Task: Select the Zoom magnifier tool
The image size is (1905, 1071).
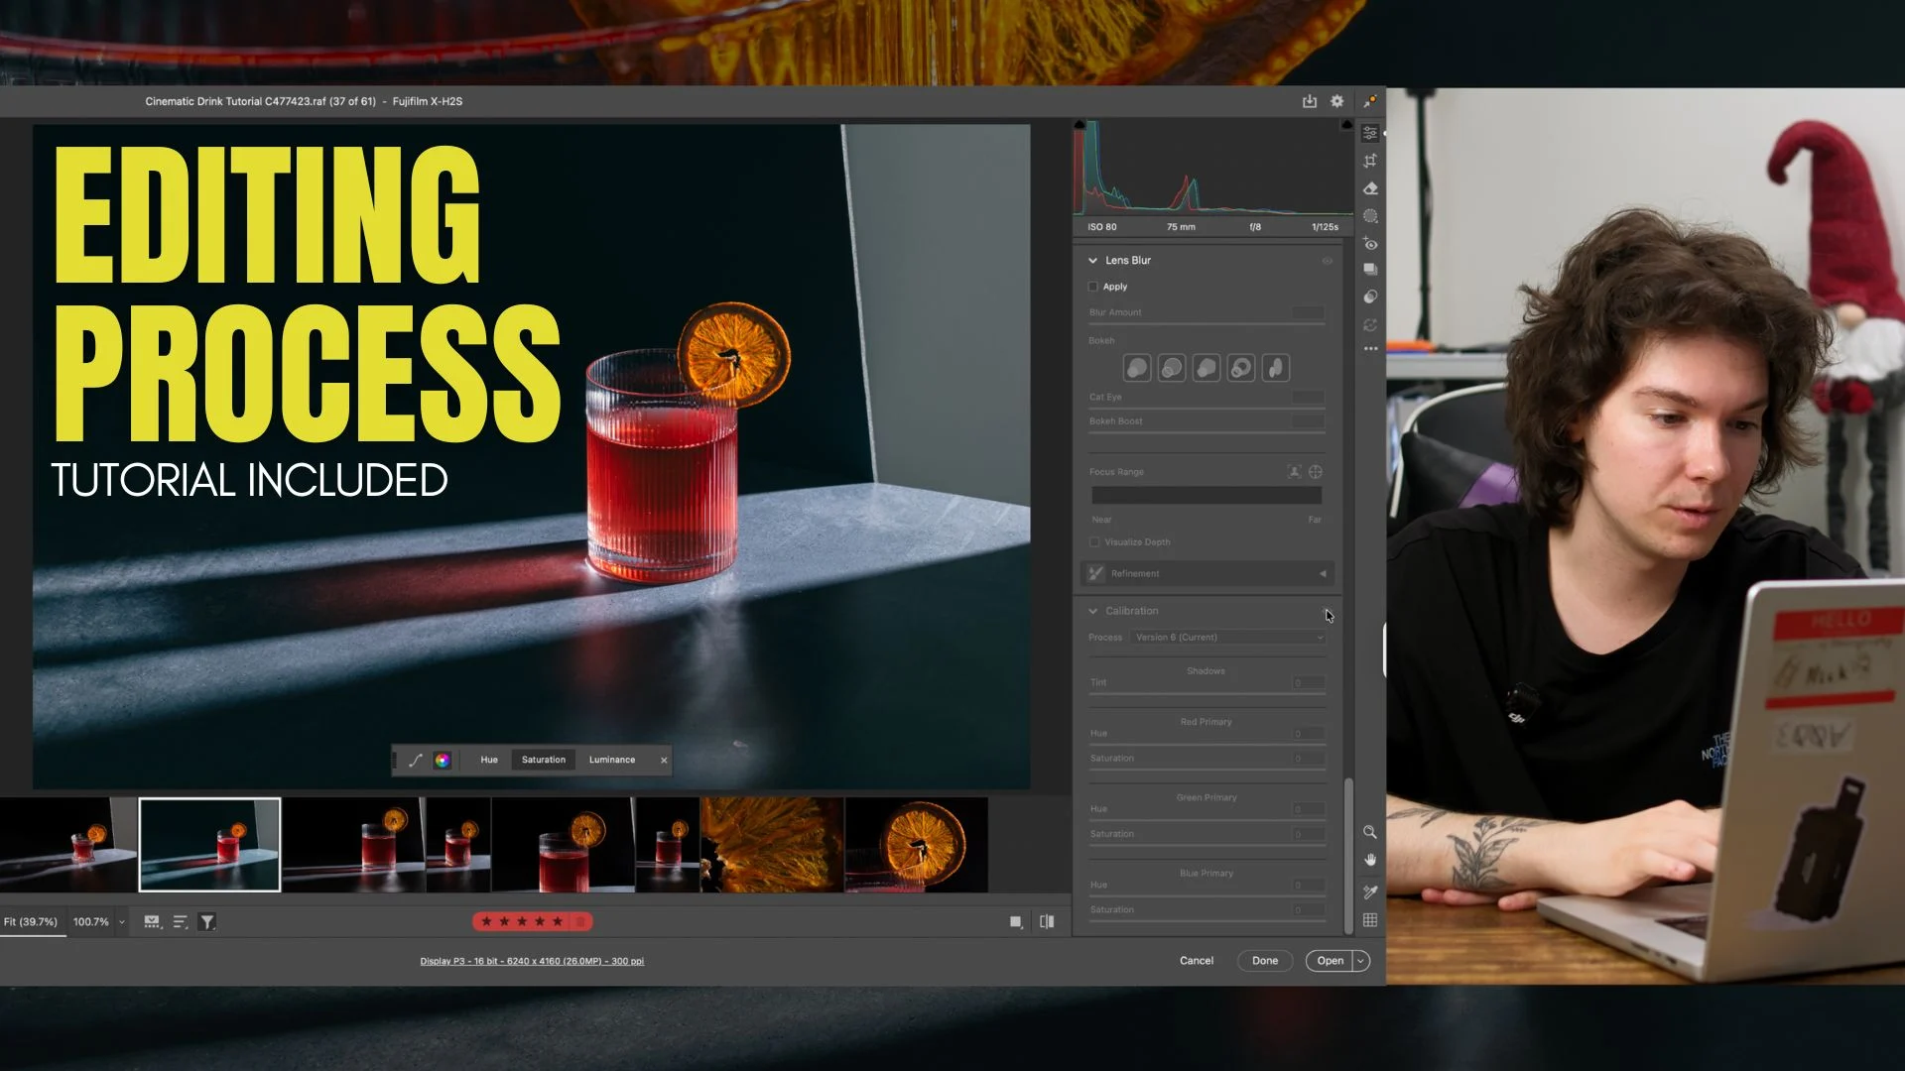Action: pos(1370,832)
